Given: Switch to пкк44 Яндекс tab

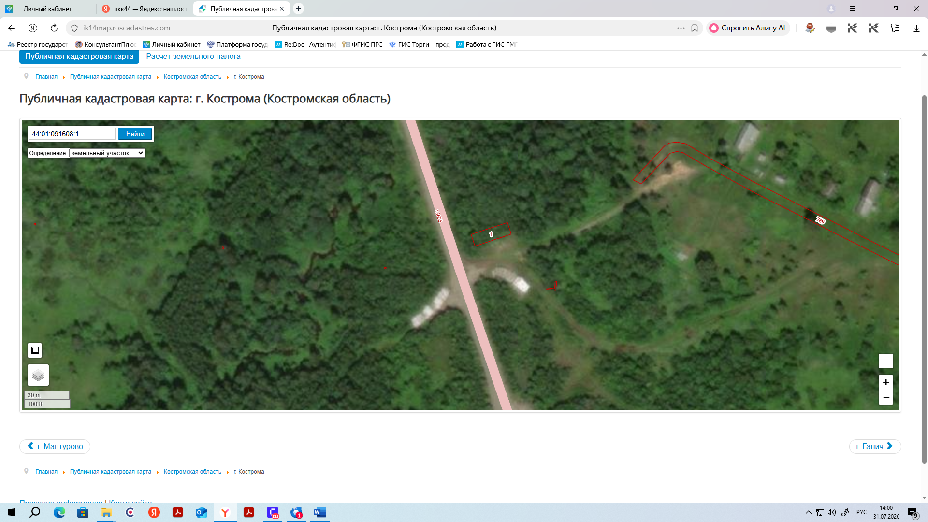Looking at the screenshot, I should pyautogui.click(x=145, y=9).
